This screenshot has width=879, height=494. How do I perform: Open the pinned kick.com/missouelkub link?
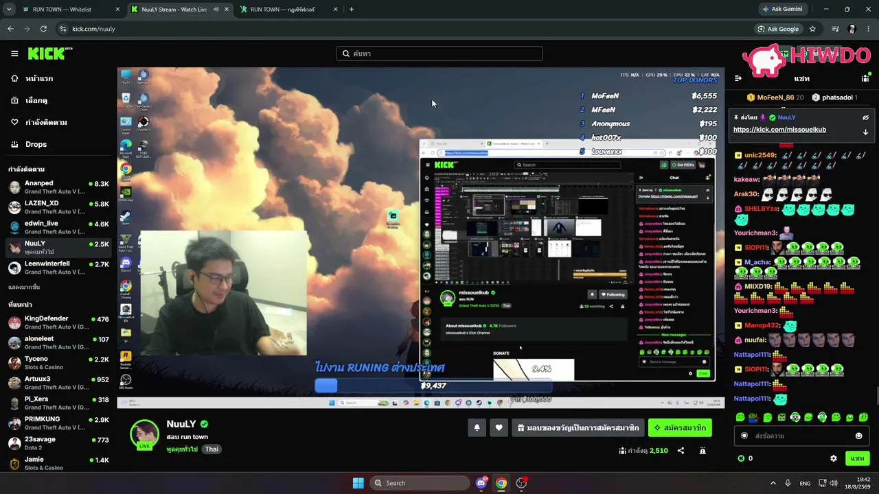point(779,130)
